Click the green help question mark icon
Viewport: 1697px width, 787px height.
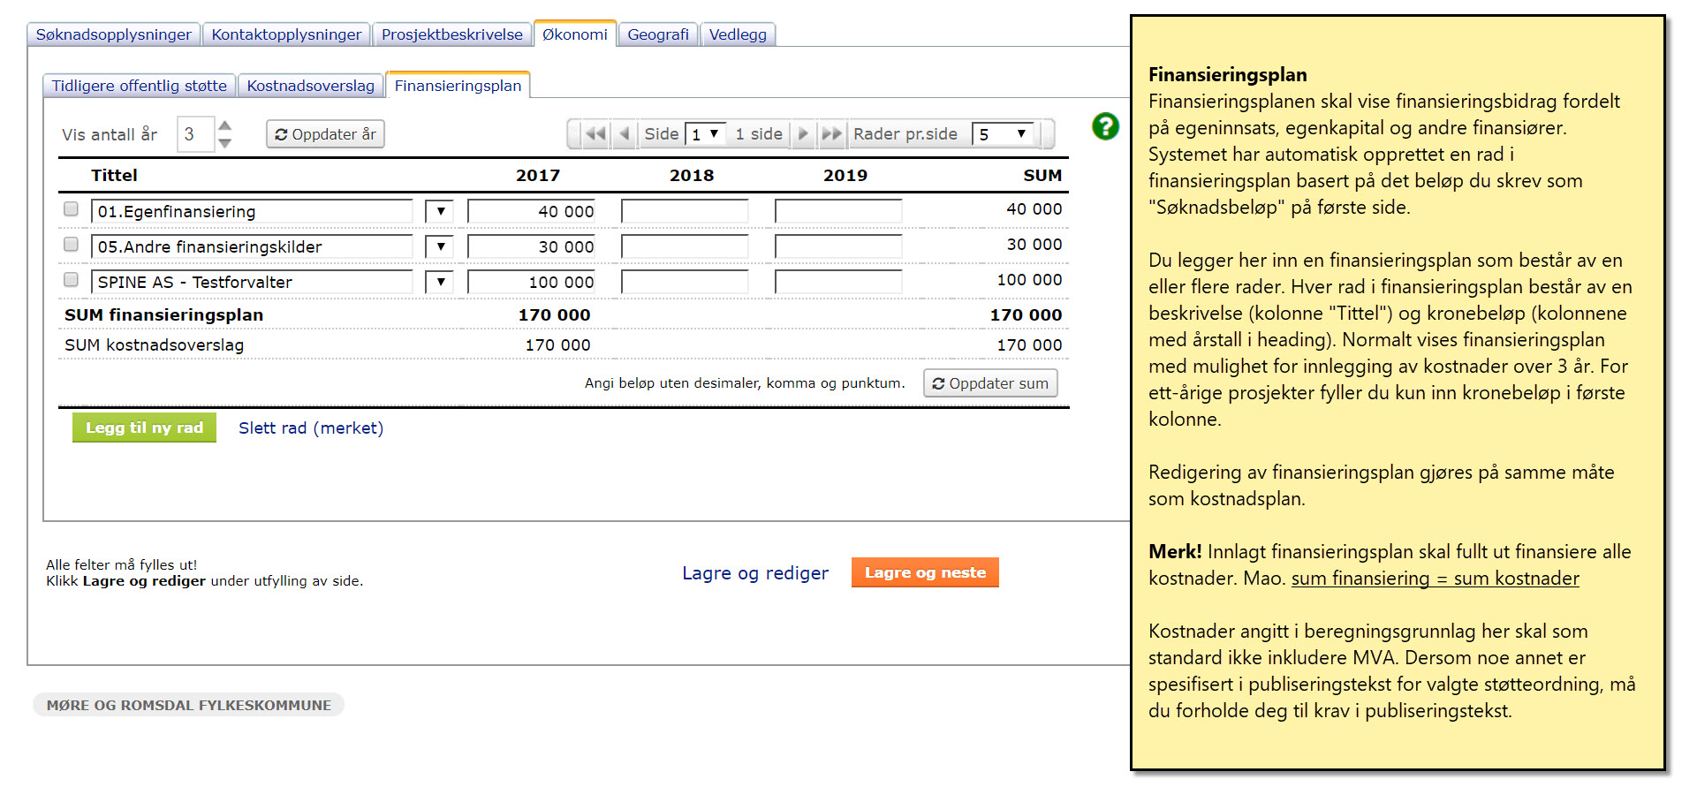[x=1105, y=126]
